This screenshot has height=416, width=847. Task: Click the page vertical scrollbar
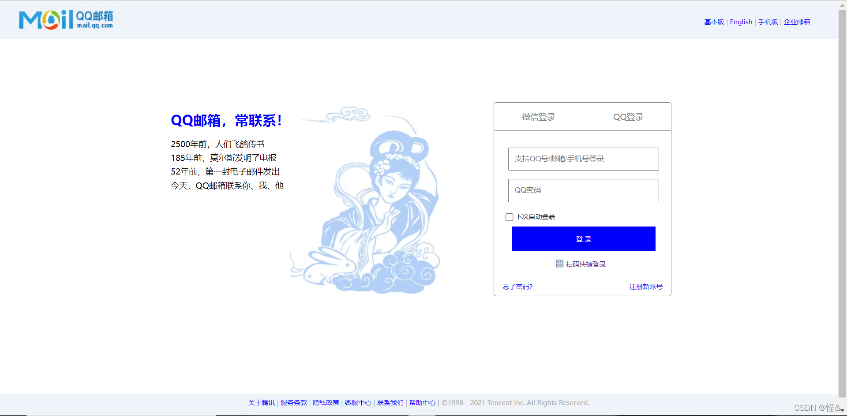tap(842, 203)
